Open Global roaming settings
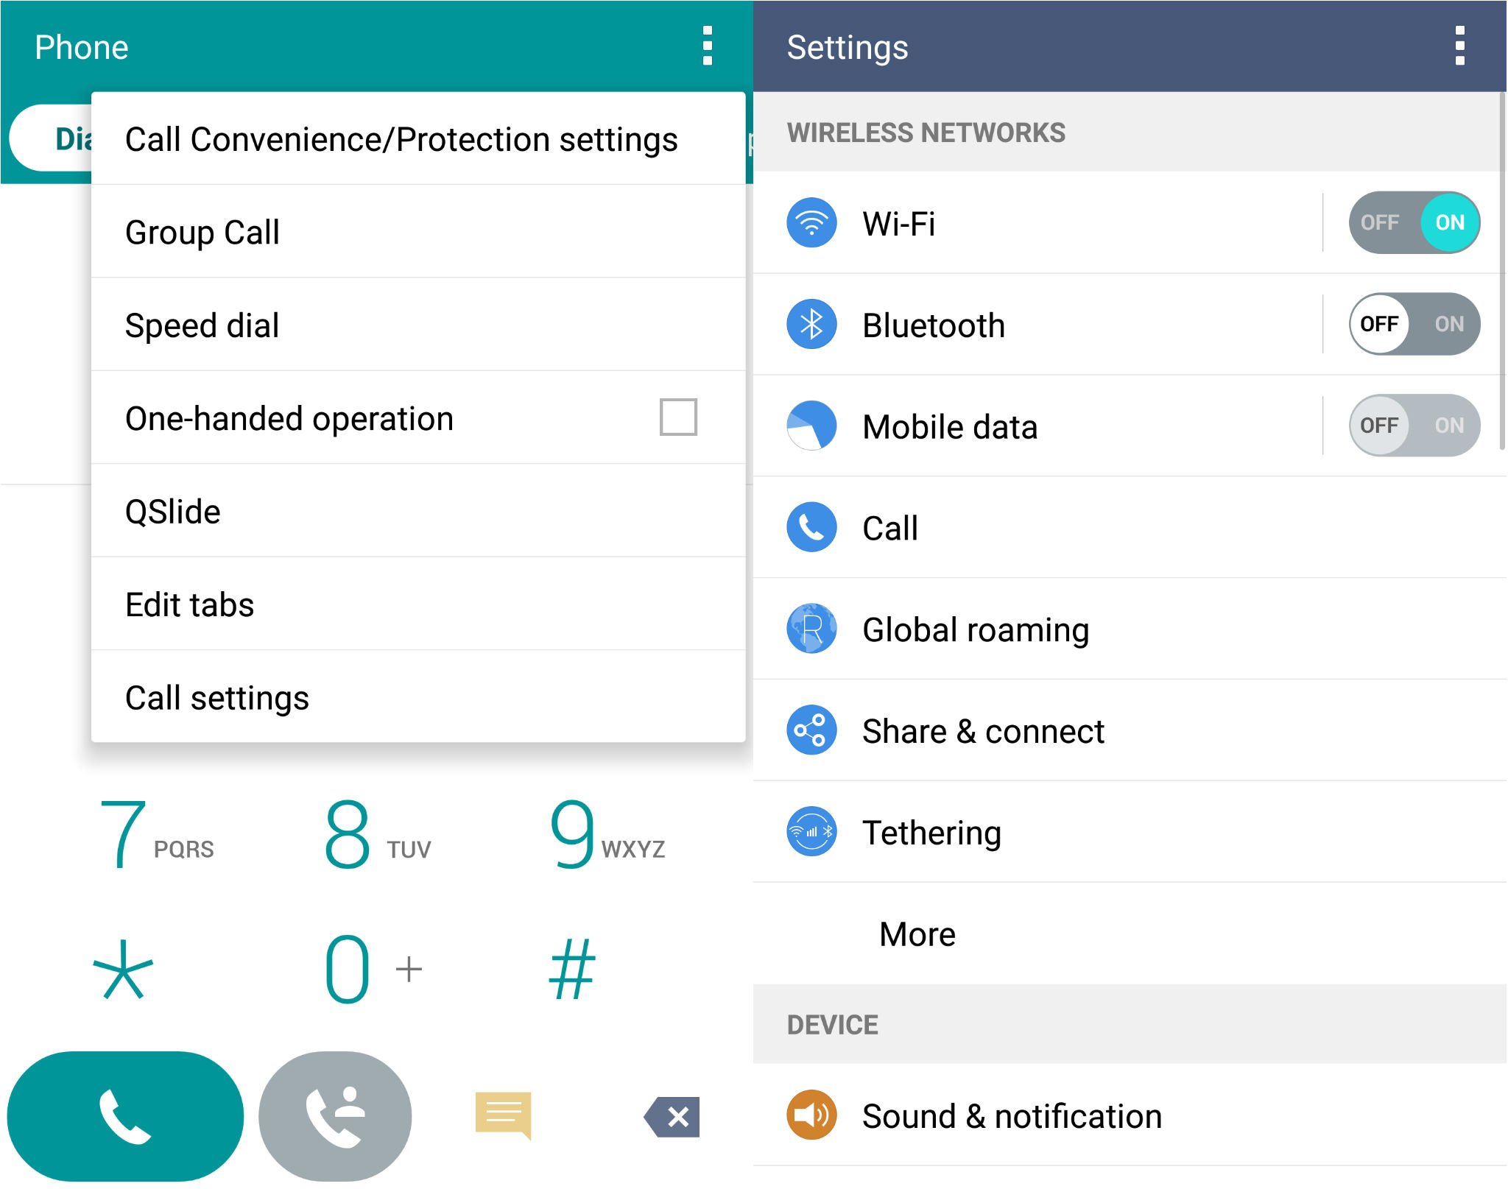Viewport: 1508px width, 1189px height. tap(1130, 629)
